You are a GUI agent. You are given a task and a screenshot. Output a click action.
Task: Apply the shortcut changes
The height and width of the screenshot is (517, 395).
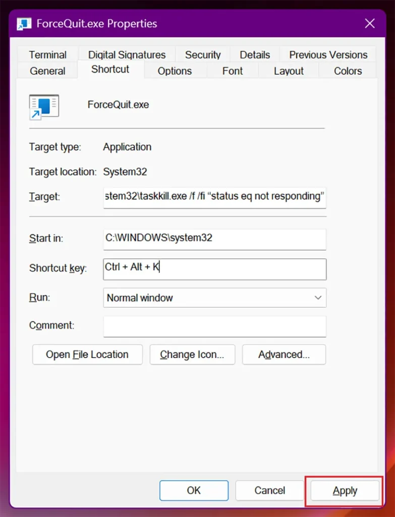345,491
